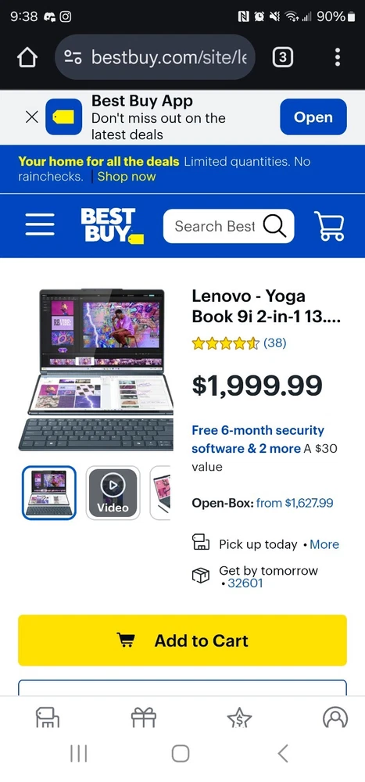Dismiss the Best Buy App banner
365x782 pixels.
click(31, 117)
